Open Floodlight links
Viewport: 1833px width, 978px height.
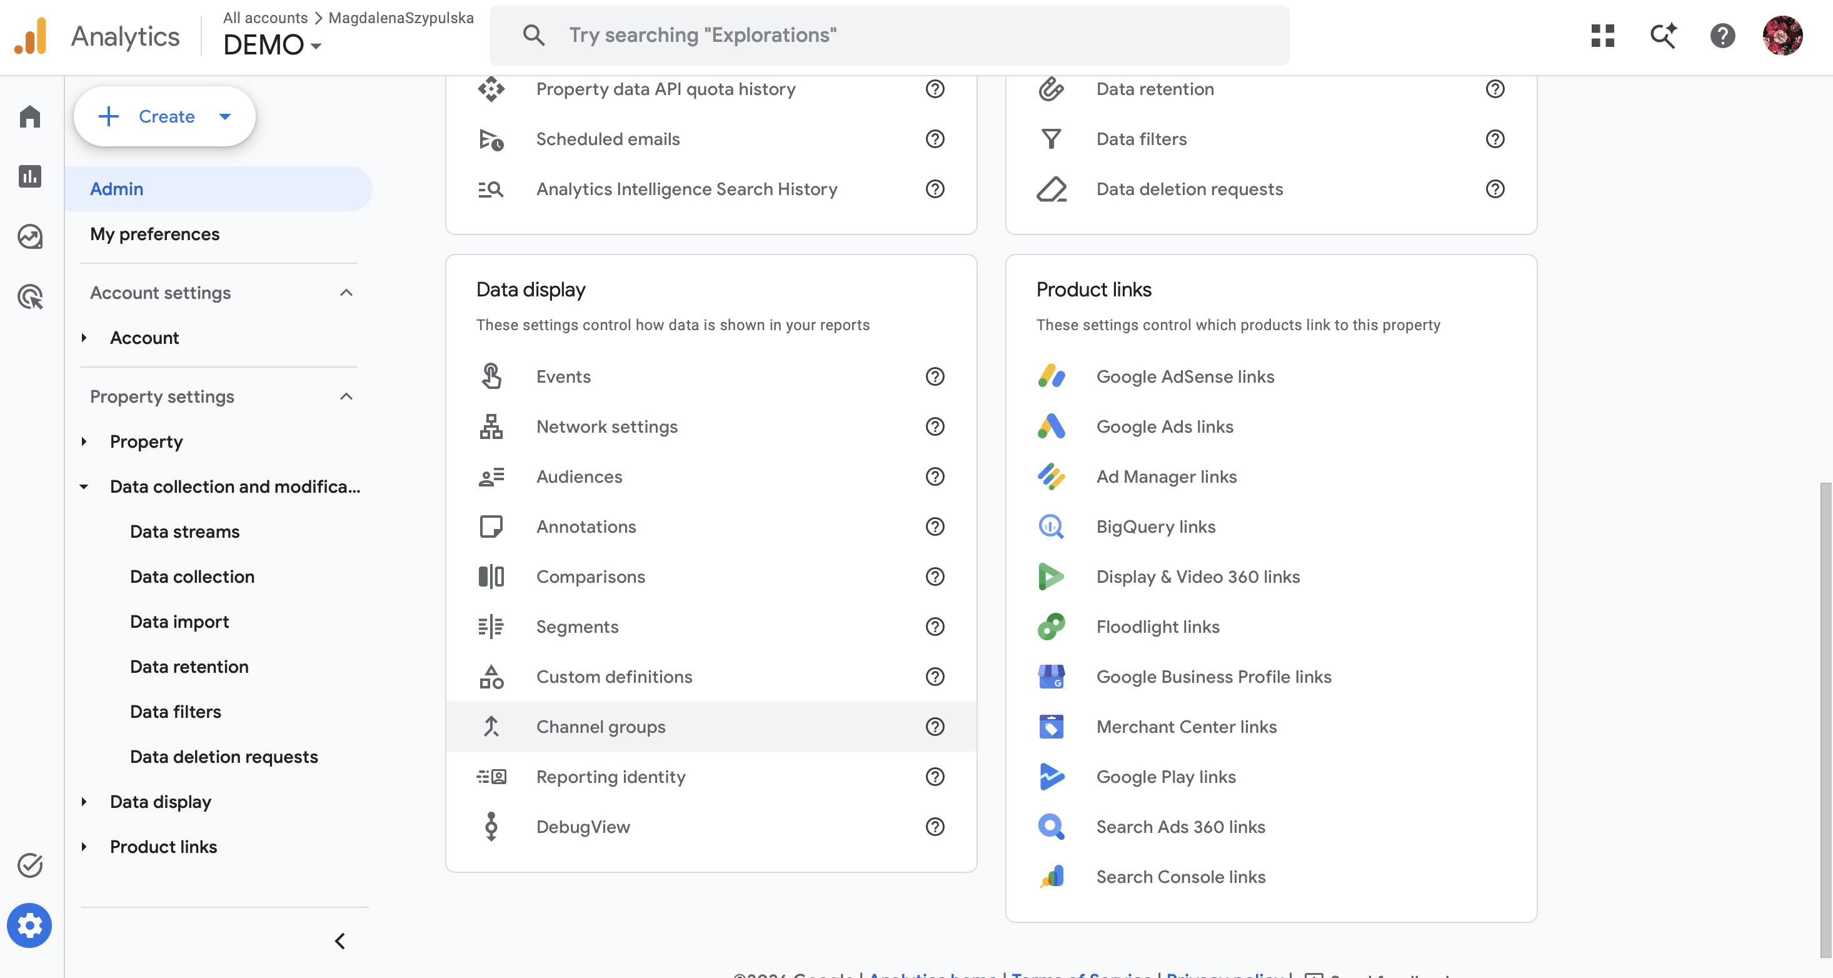coord(1271,627)
